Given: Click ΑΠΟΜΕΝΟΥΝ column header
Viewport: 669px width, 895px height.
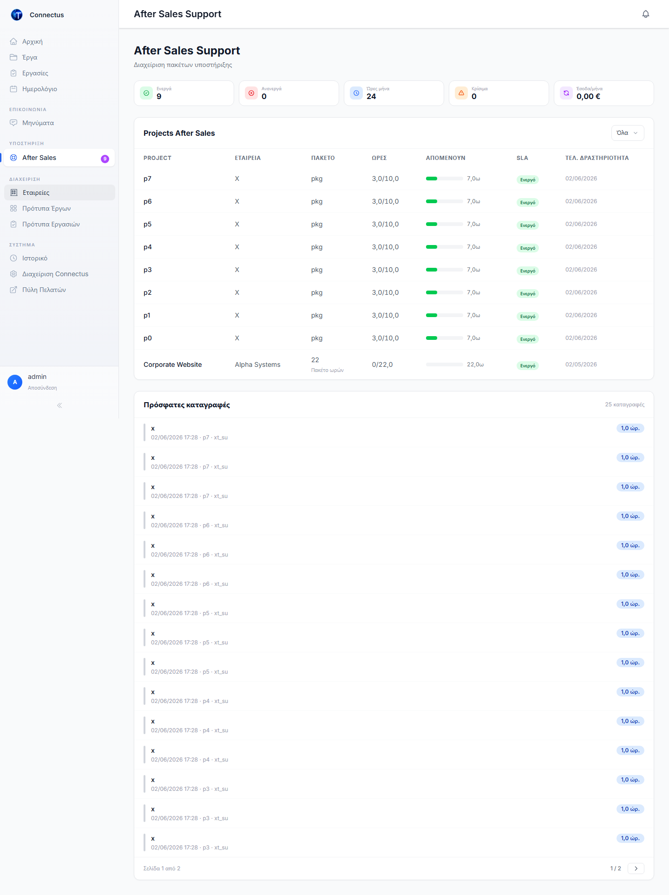Looking at the screenshot, I should click(x=446, y=158).
